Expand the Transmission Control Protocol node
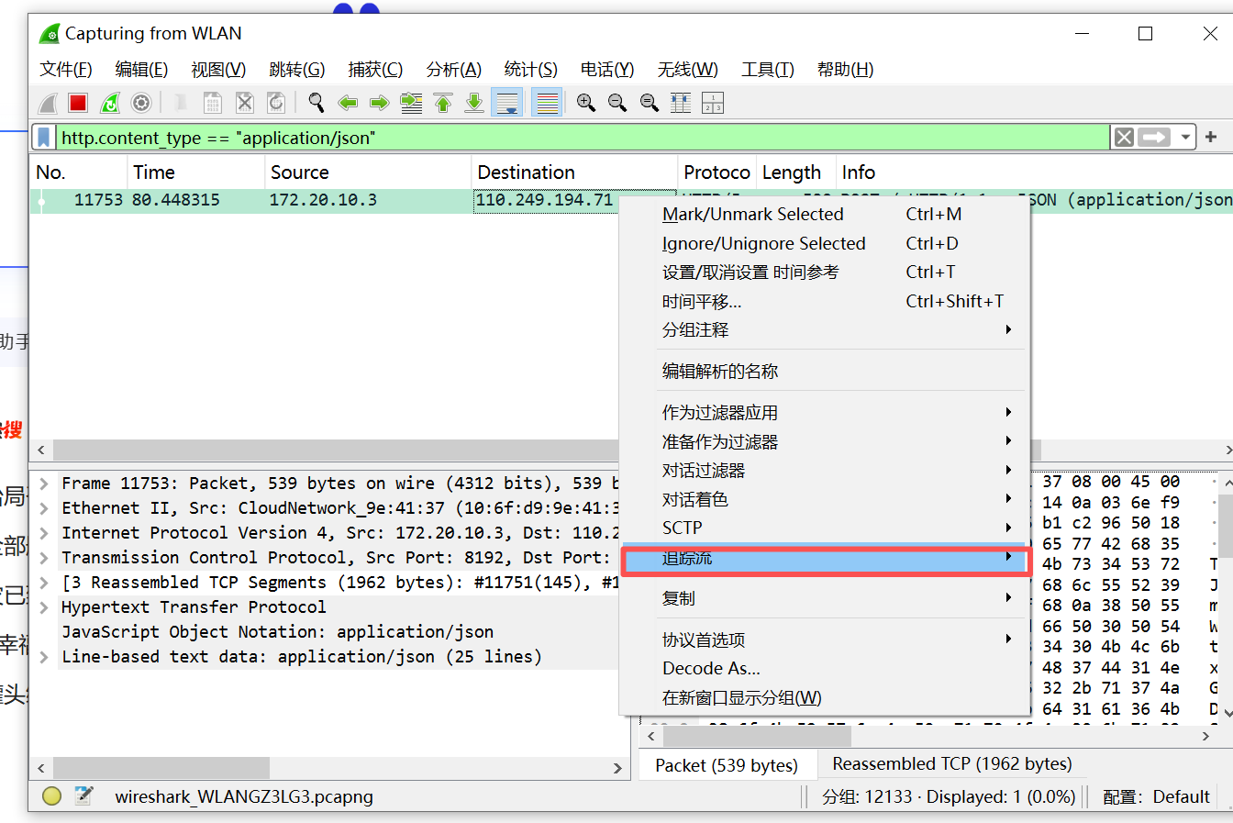Screen dimensions: 1233x823 (43, 558)
